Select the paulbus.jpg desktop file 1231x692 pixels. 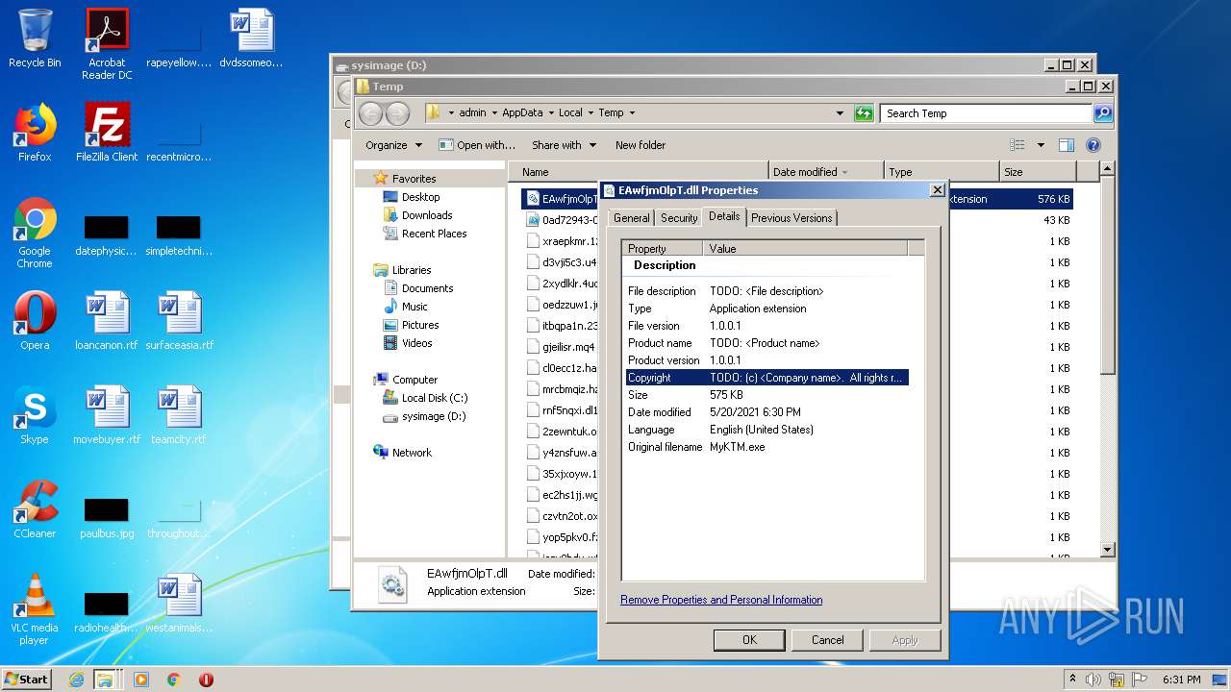click(107, 517)
